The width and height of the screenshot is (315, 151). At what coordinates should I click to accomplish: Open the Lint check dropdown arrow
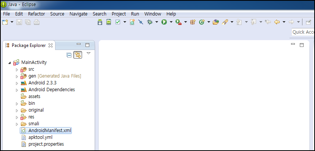point(125,22)
